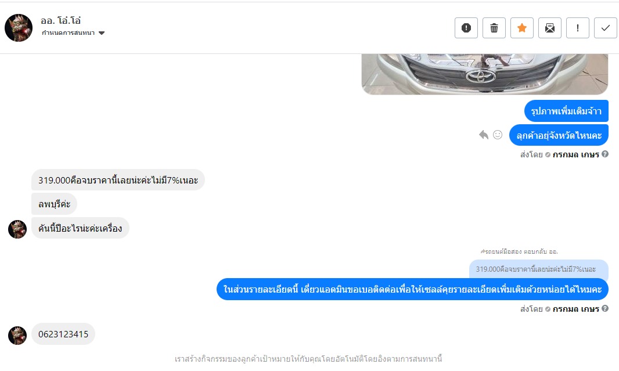Screen dimensions: 619x371
Task: Click help icon beside lower กรกมล เกษร
Action: click(x=605, y=309)
